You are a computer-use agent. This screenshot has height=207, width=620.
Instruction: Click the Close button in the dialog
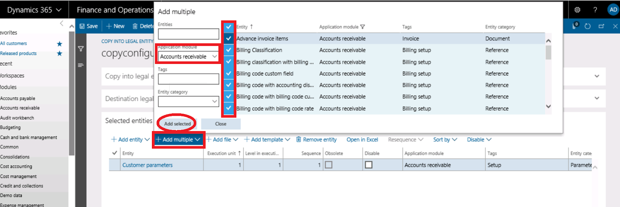click(x=221, y=124)
